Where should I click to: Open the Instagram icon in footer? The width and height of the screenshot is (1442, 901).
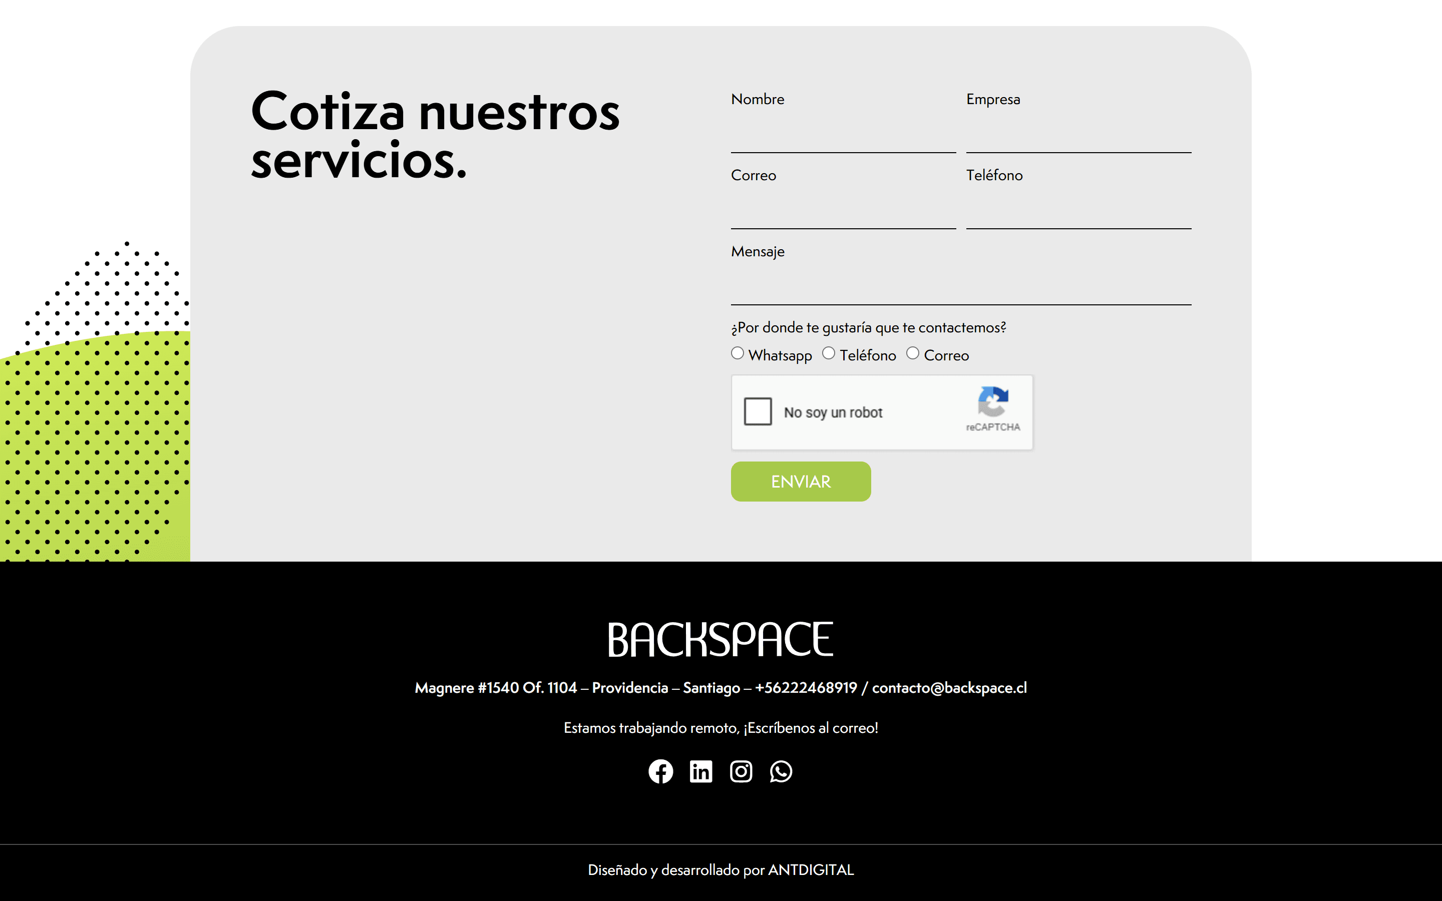coord(741,771)
